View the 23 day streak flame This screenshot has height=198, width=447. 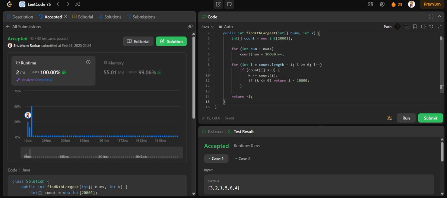pyautogui.click(x=396, y=4)
